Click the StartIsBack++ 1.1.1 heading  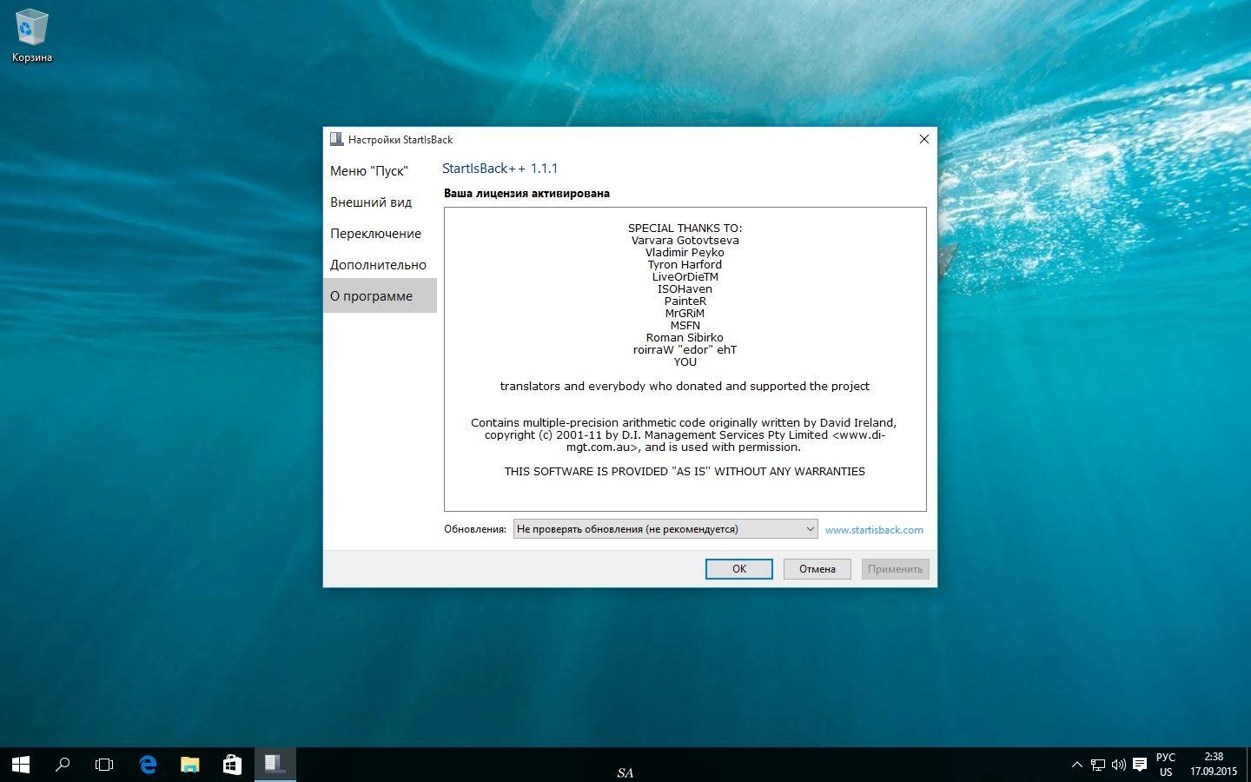click(x=500, y=169)
